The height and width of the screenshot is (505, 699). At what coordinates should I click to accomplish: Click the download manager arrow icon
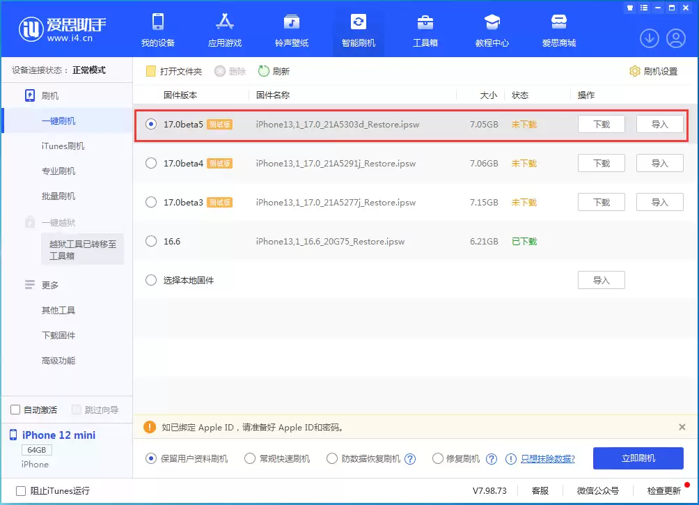click(x=650, y=38)
